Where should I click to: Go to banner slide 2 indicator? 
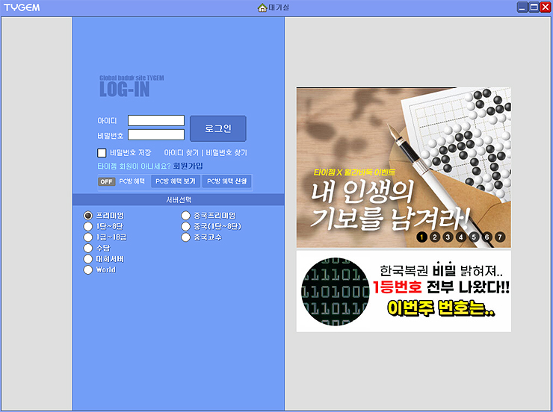point(435,237)
